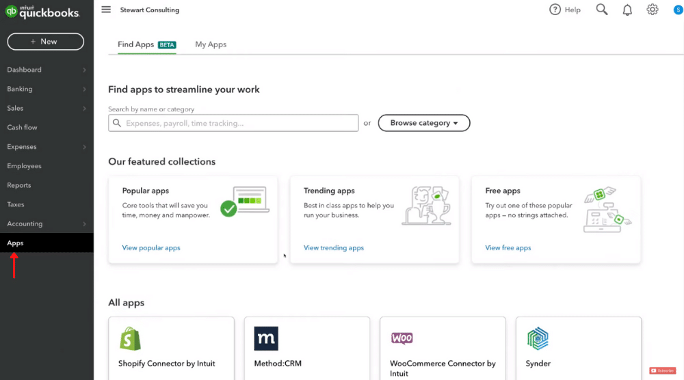Open the Method:CRM app title

click(278, 364)
